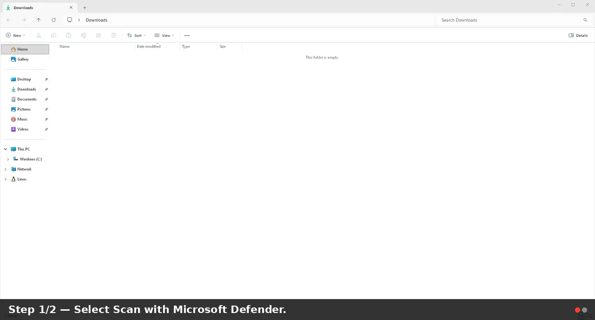
Task: Click the Rename icon in toolbar
Action: (84, 35)
